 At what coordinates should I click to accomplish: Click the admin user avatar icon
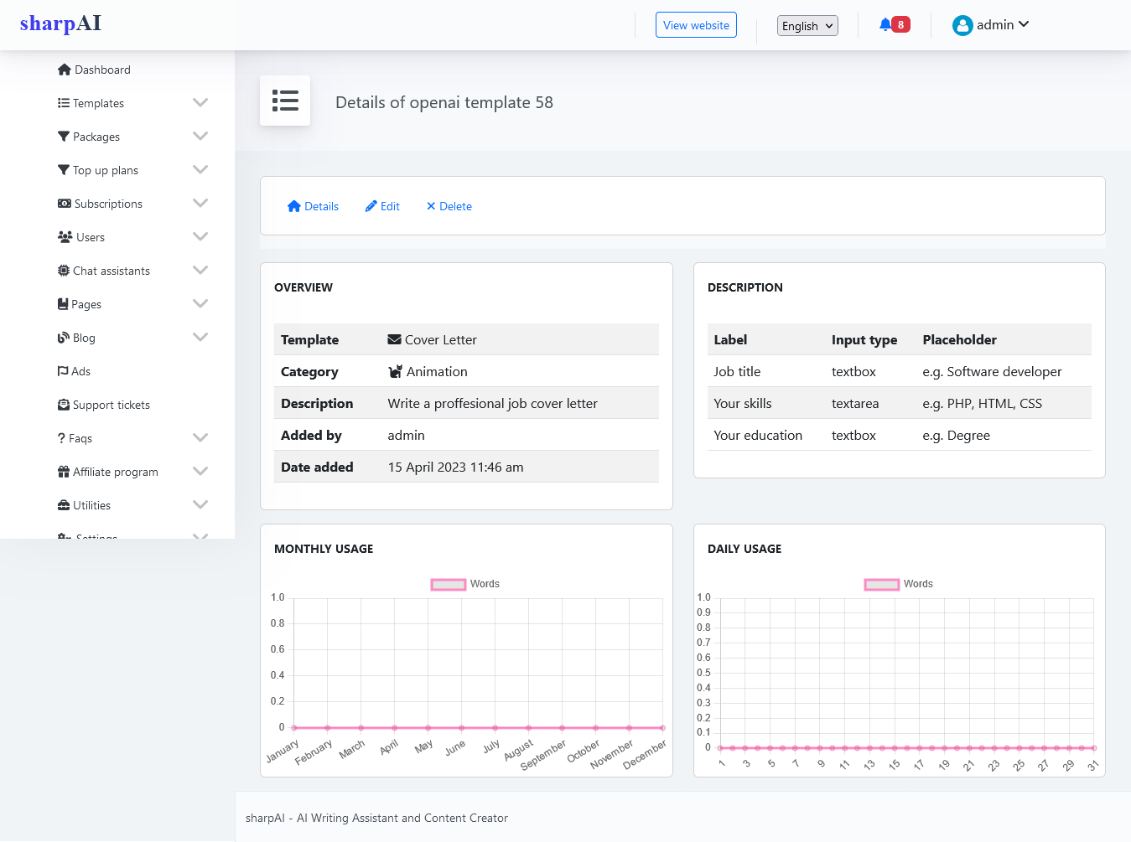tap(962, 26)
